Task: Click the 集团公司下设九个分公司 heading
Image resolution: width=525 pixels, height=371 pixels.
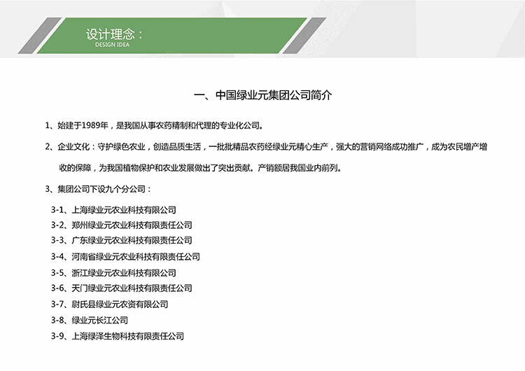Action: point(97,189)
